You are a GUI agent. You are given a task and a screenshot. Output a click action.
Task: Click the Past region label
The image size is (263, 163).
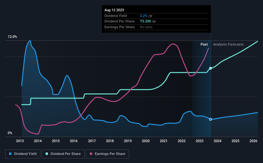(x=204, y=44)
